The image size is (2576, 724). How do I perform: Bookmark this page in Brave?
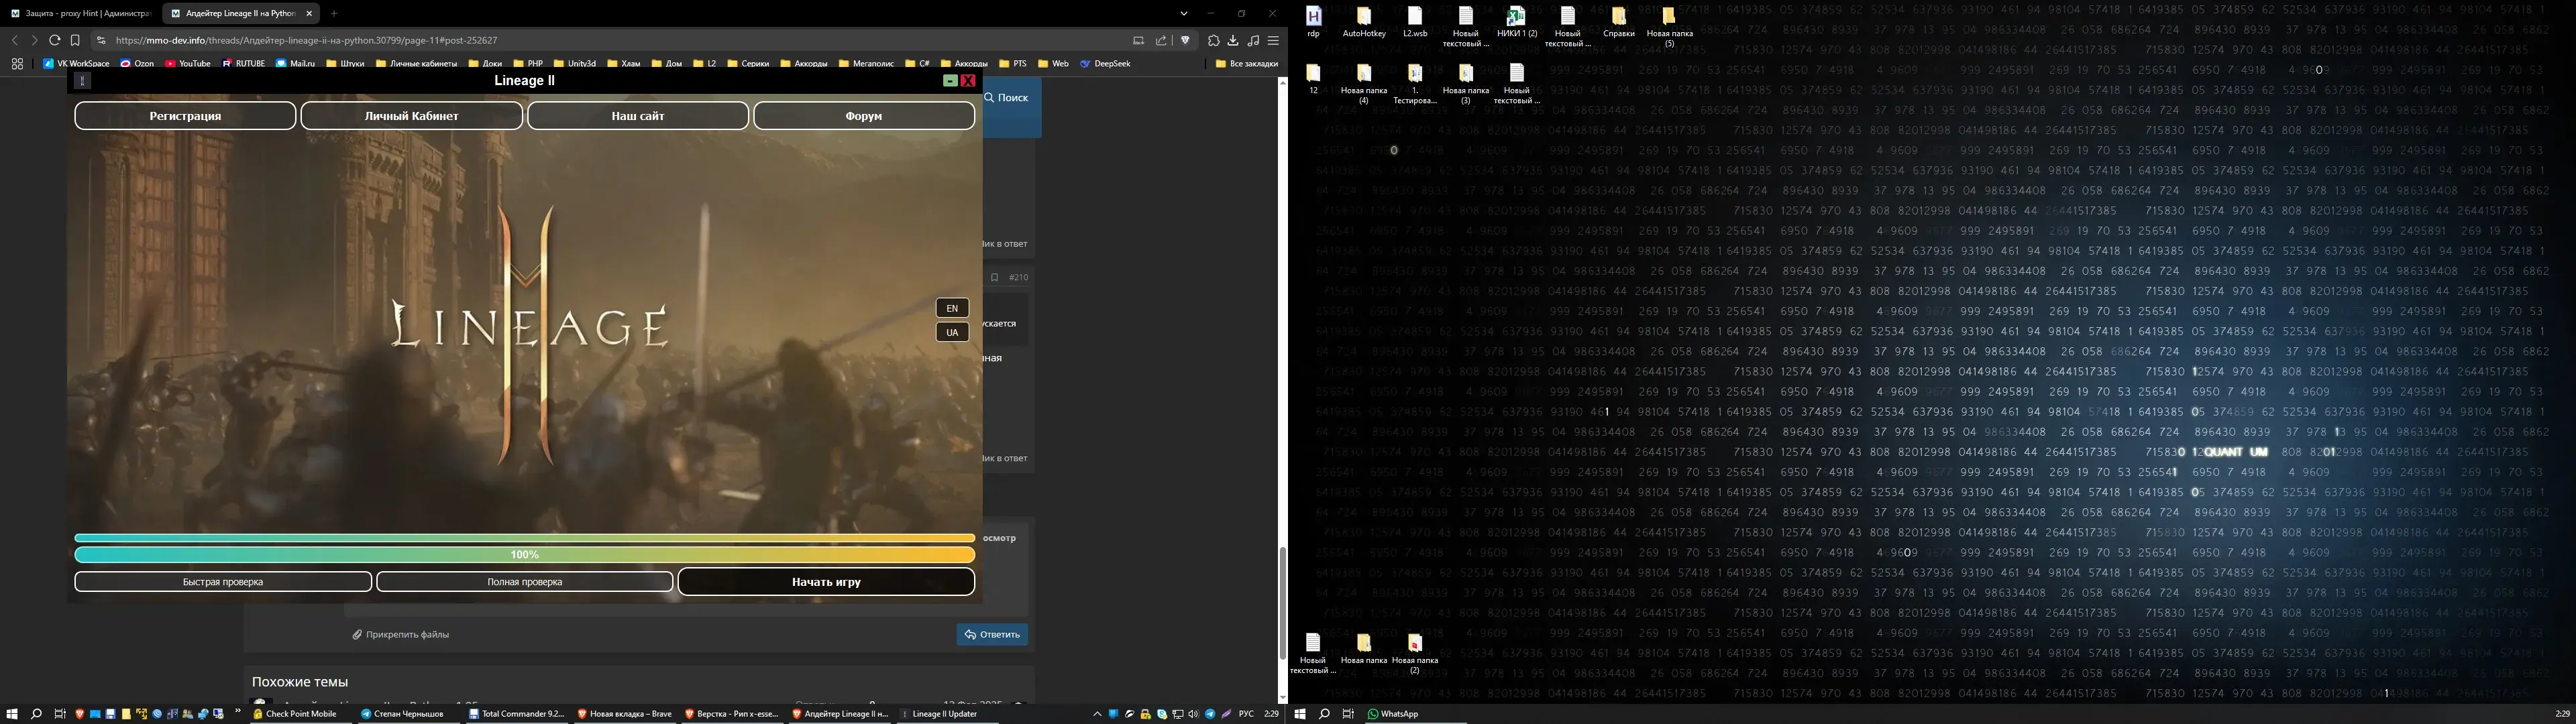click(75, 41)
